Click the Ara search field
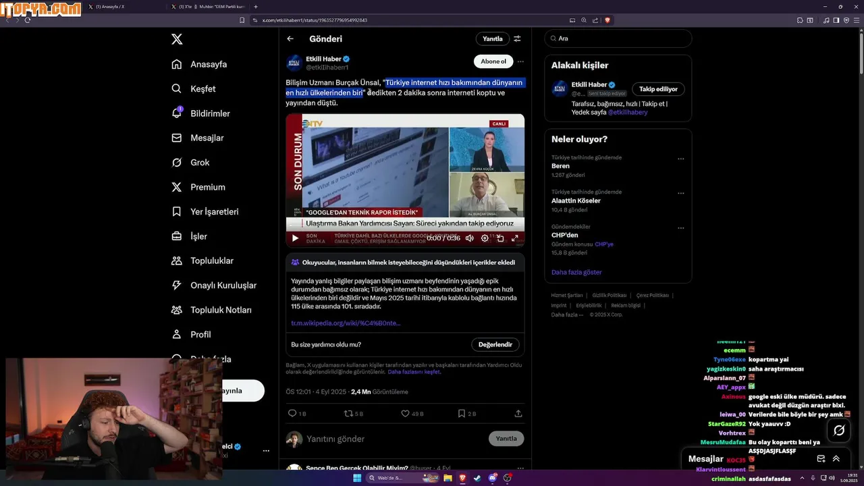The height and width of the screenshot is (486, 864). (618, 38)
